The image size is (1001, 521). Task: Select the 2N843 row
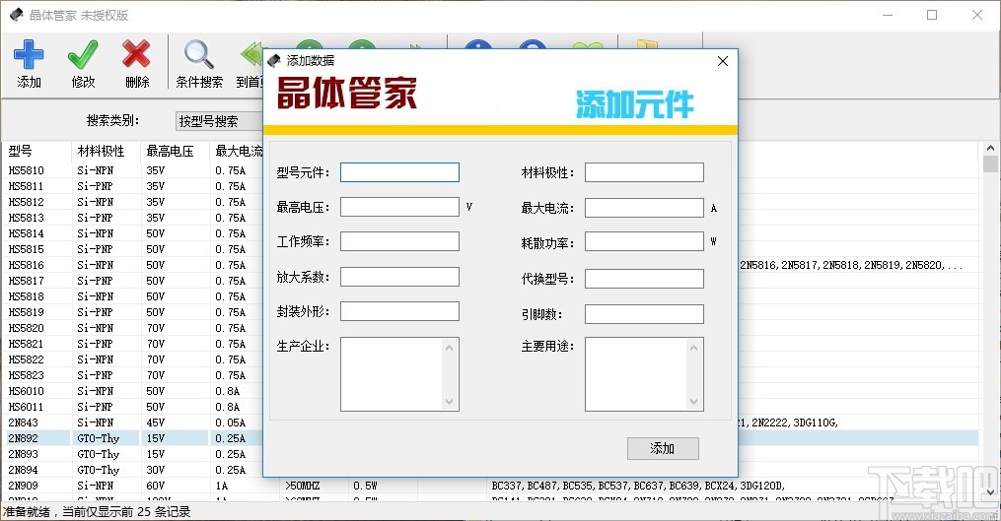pyautogui.click(x=132, y=423)
